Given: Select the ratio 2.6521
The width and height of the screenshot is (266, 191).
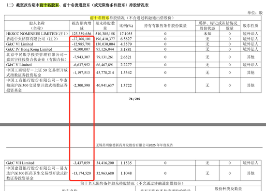Looking at the screenshot, I should coord(126,57).
